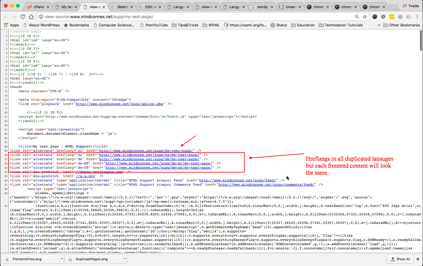Open the Technoation Tutorials folder
The image size is (423, 266).
[x=341, y=25]
